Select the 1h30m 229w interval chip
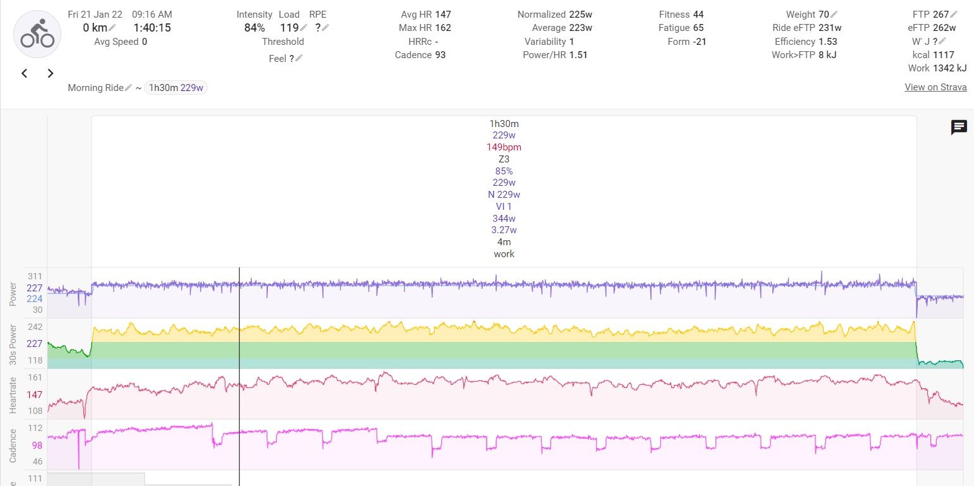This screenshot has width=974, height=486. 176,88
